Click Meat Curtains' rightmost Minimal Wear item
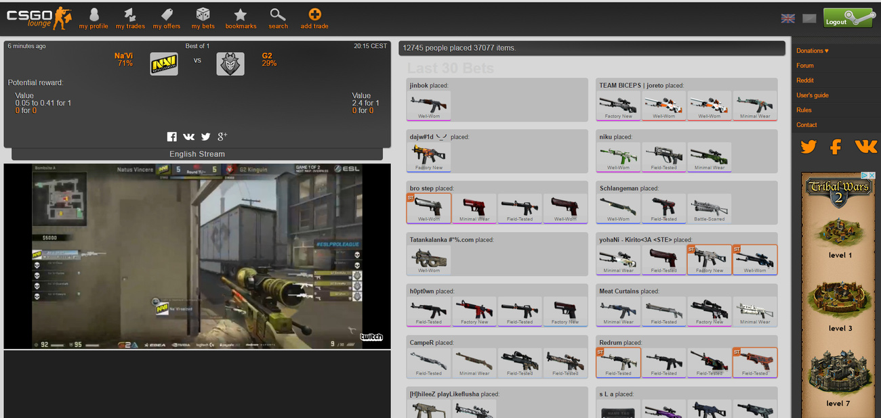Image resolution: width=881 pixels, height=418 pixels. 755,311
